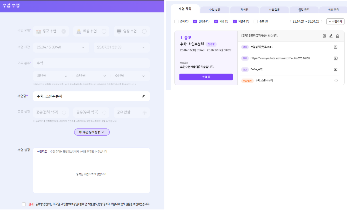
Task: Open the 출결 관리 tab
Action: point(304,10)
